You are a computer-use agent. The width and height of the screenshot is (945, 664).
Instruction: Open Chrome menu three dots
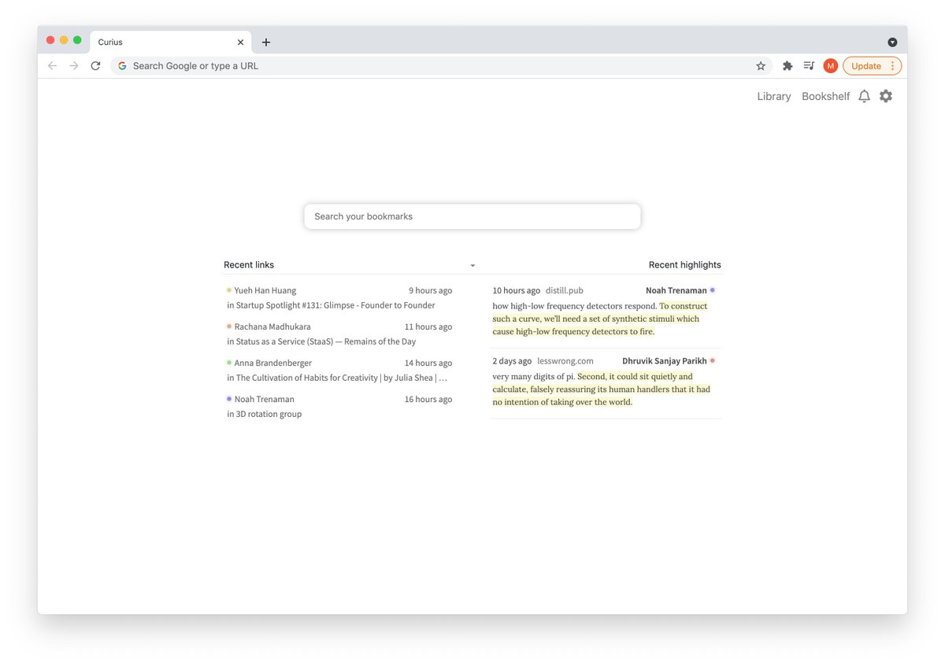892,66
